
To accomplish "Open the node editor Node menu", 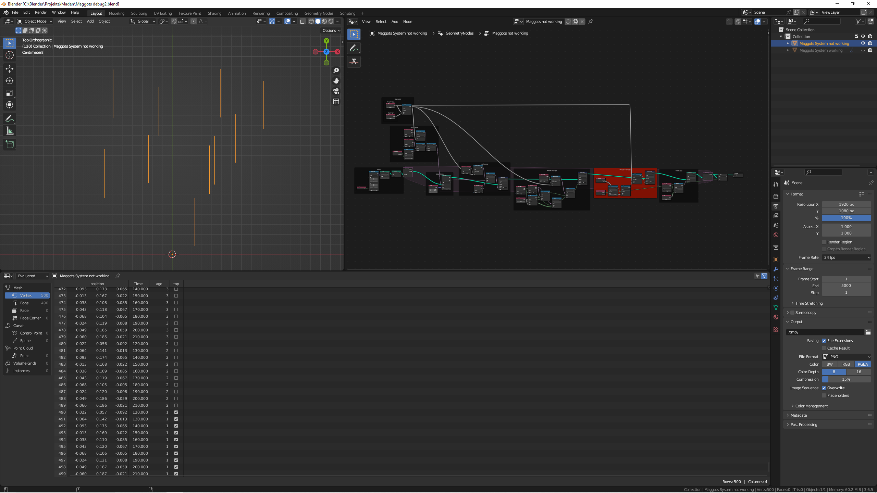I will [x=408, y=22].
